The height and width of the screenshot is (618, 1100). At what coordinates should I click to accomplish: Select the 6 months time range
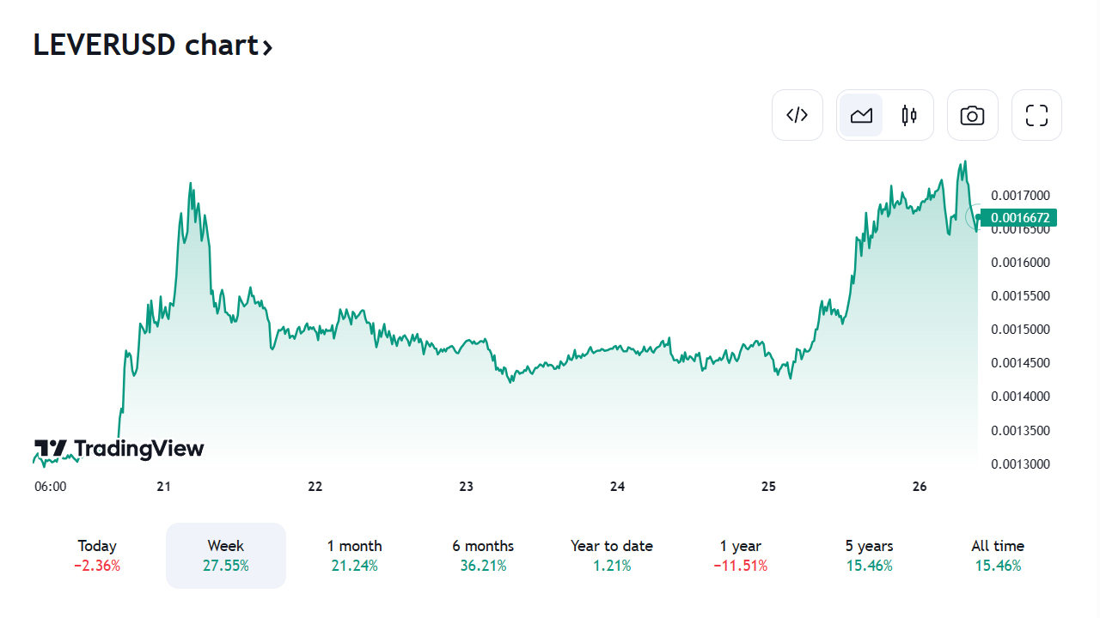pos(483,555)
